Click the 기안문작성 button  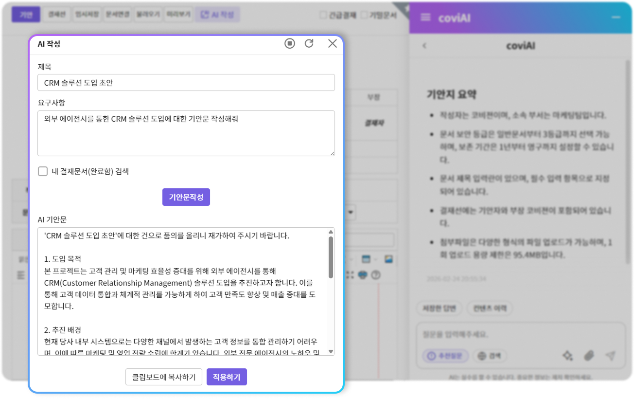coord(186,197)
